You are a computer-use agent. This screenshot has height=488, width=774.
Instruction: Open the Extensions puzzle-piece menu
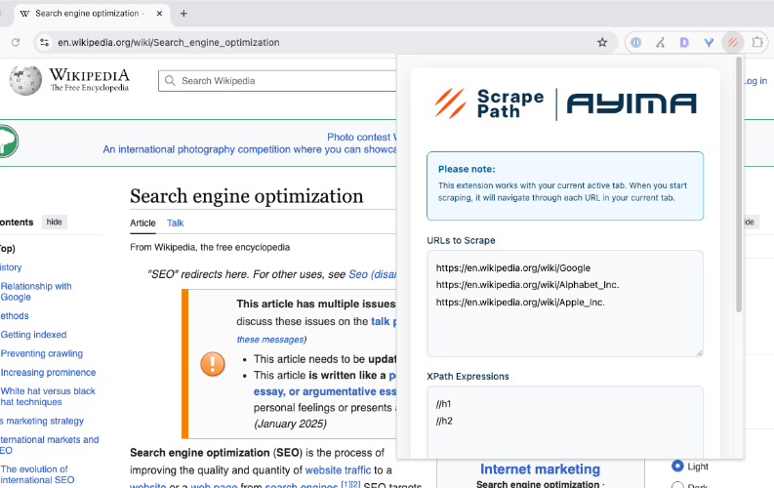pyautogui.click(x=757, y=42)
